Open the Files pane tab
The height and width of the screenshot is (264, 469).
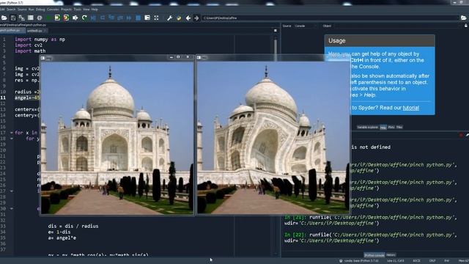click(x=399, y=127)
